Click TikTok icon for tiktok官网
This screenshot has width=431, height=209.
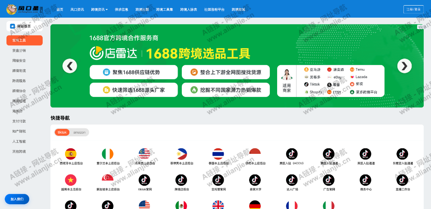[x=144, y=180]
